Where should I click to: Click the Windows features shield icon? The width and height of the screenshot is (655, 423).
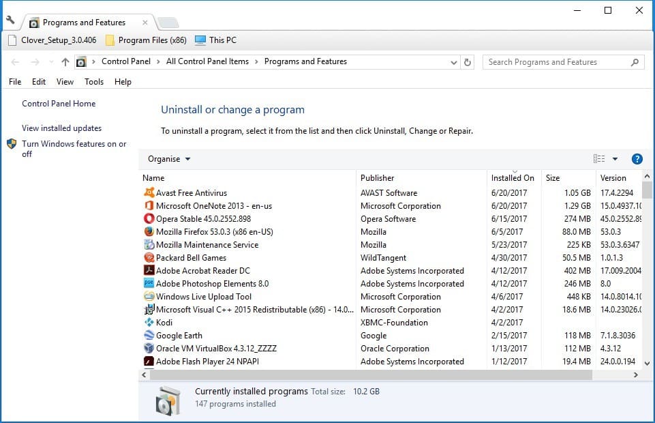point(12,144)
